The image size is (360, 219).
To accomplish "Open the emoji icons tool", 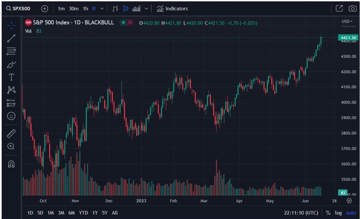I will pos(11,116).
